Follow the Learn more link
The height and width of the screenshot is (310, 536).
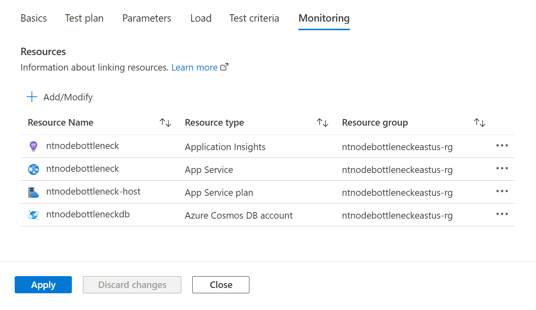[194, 67]
